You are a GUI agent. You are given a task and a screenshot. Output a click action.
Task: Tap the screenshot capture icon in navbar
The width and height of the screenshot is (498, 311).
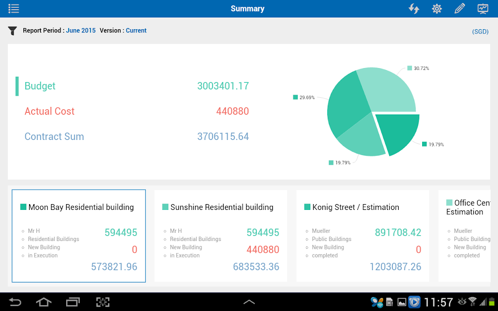103,302
